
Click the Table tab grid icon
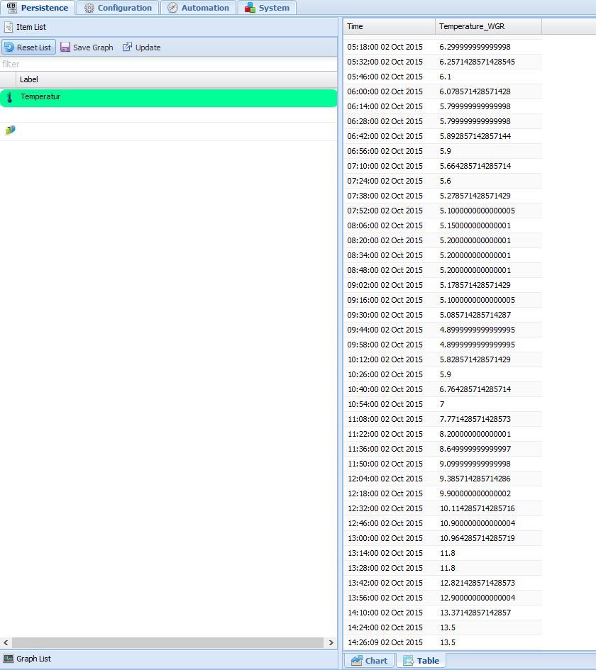click(408, 661)
